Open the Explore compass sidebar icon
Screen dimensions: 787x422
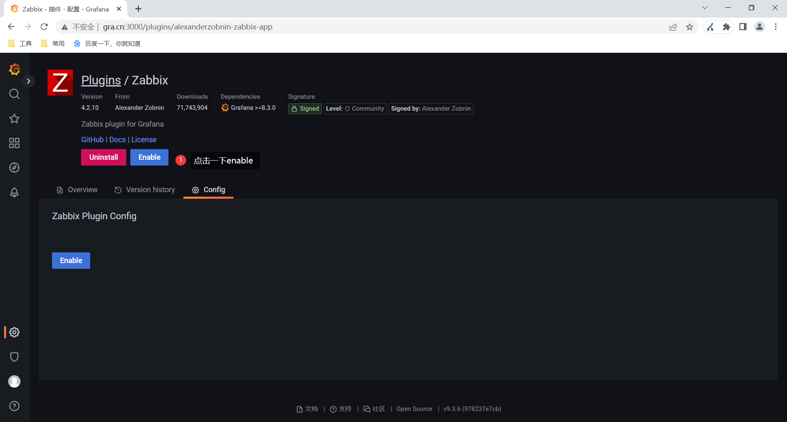[x=14, y=168]
